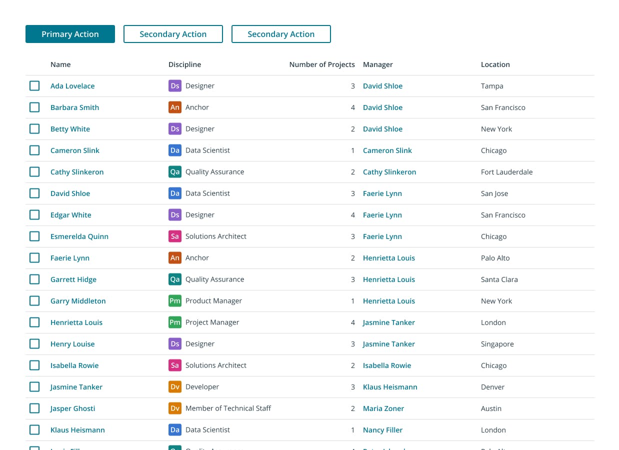This screenshot has height=450, width=619.
Task: Click the Da badge in Cameron Slink's row
Action: (174, 150)
